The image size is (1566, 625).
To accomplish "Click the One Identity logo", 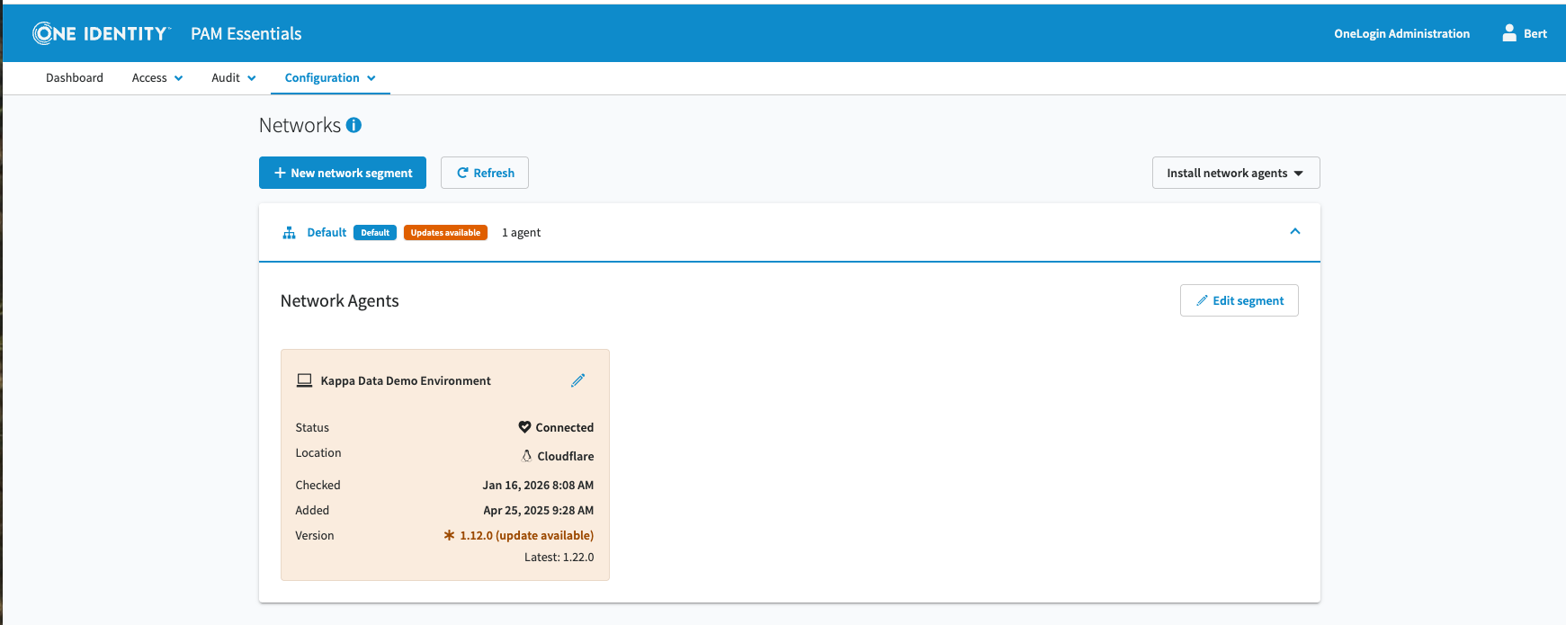I will 101,33.
